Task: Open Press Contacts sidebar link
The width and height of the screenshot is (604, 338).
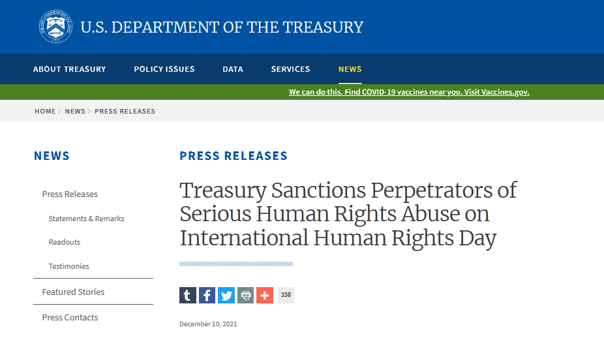Action: [x=70, y=318]
